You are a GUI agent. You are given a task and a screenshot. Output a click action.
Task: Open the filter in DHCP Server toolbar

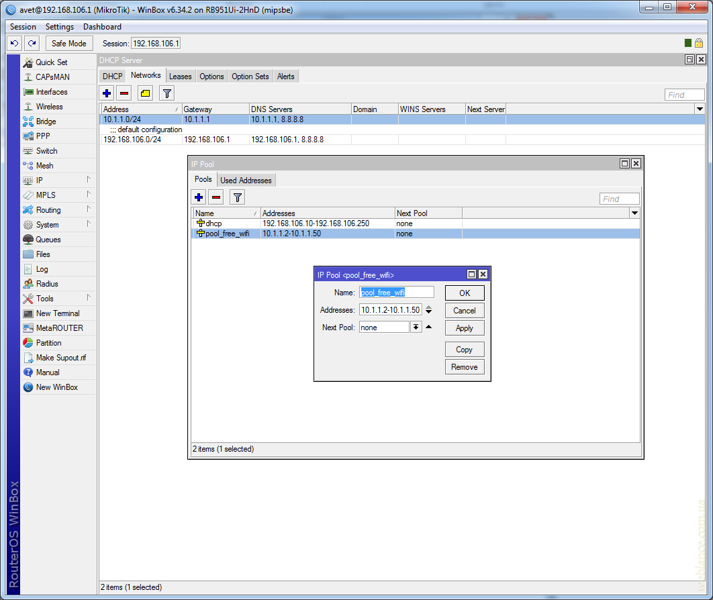167,93
